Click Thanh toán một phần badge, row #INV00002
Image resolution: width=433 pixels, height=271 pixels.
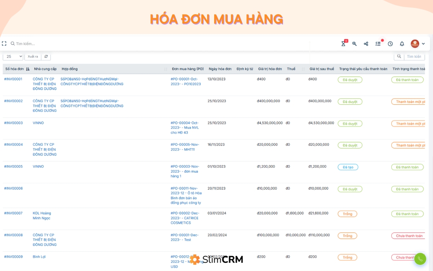pyautogui.click(x=408, y=102)
